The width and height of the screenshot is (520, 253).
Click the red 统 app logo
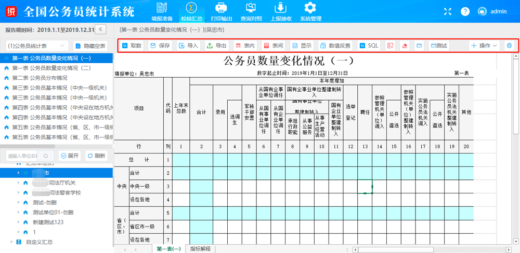[x=11, y=11]
